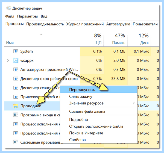
Task: Select Диспетчер окон рабочего стола row
Action: pyautogui.click(x=82, y=79)
